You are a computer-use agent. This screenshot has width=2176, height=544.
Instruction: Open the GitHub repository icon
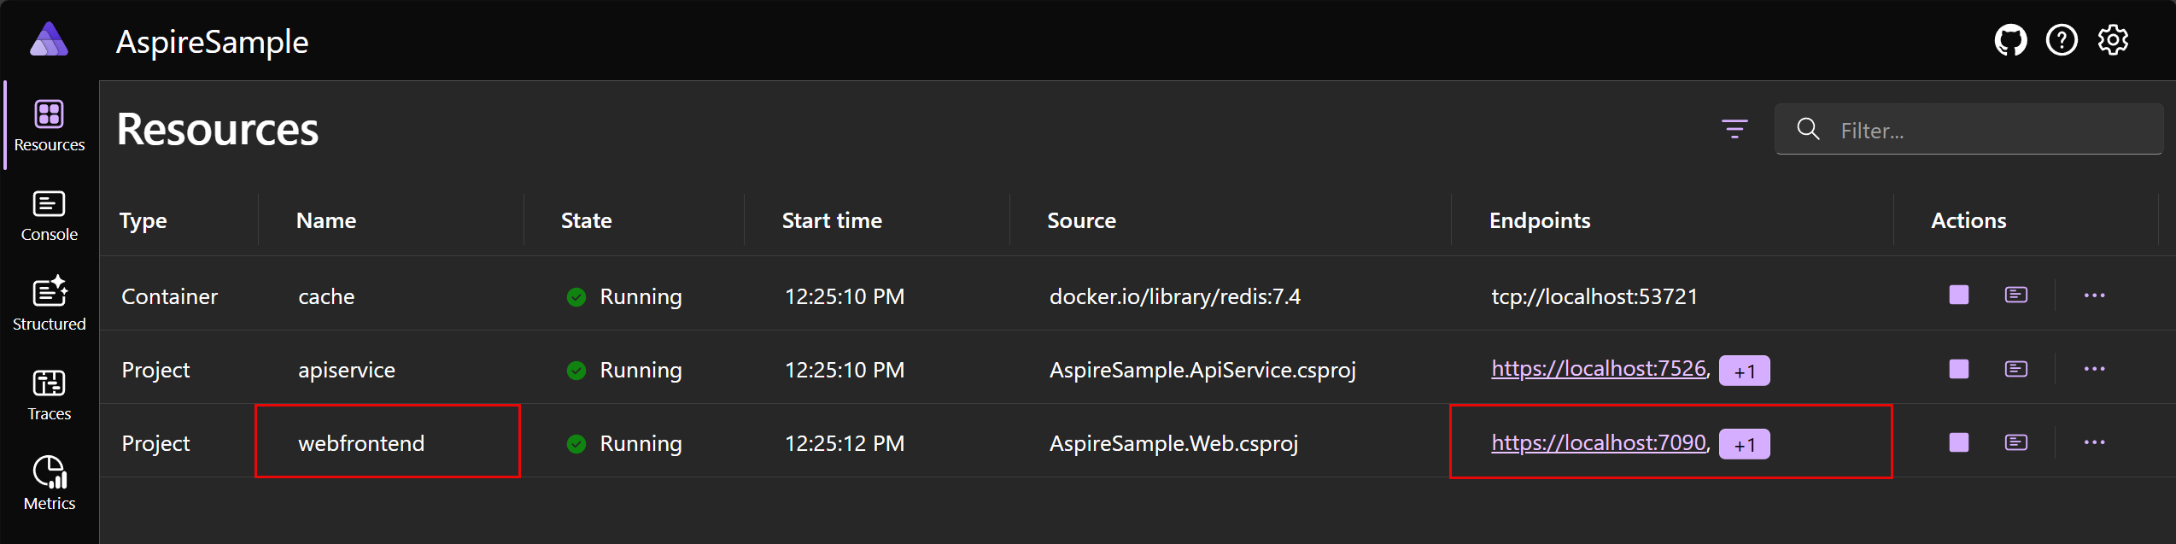point(2010,40)
